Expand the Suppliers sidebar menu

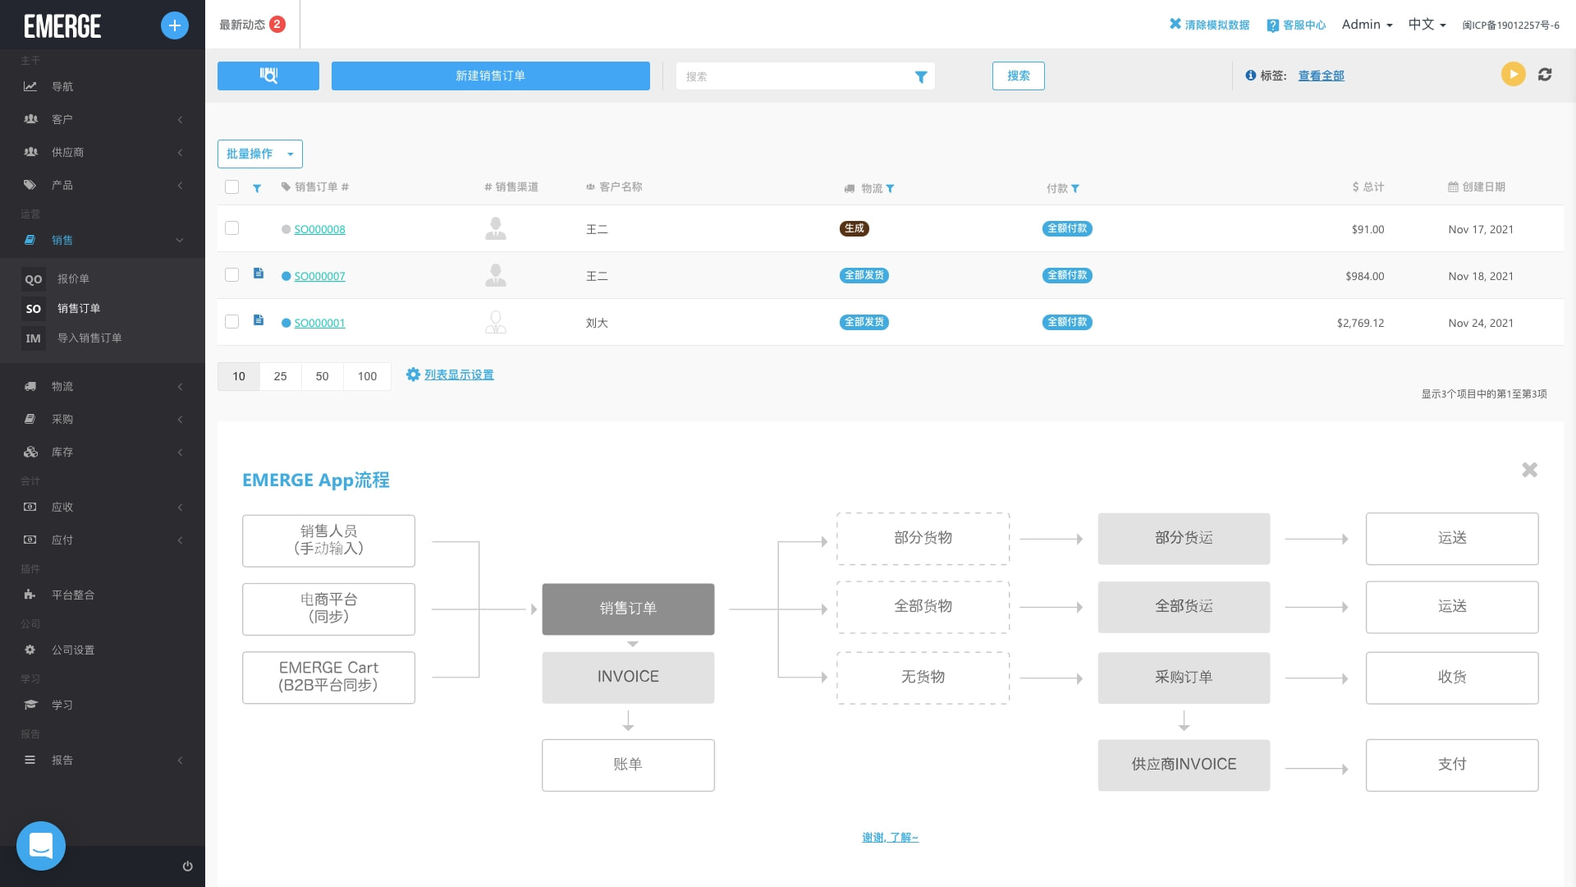click(103, 152)
